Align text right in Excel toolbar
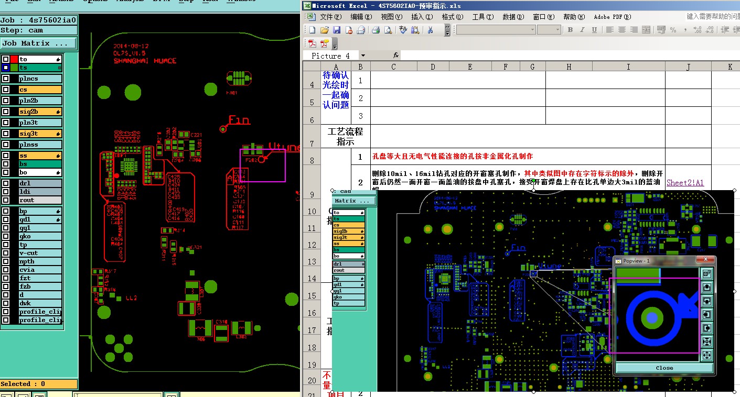 [x=634, y=30]
